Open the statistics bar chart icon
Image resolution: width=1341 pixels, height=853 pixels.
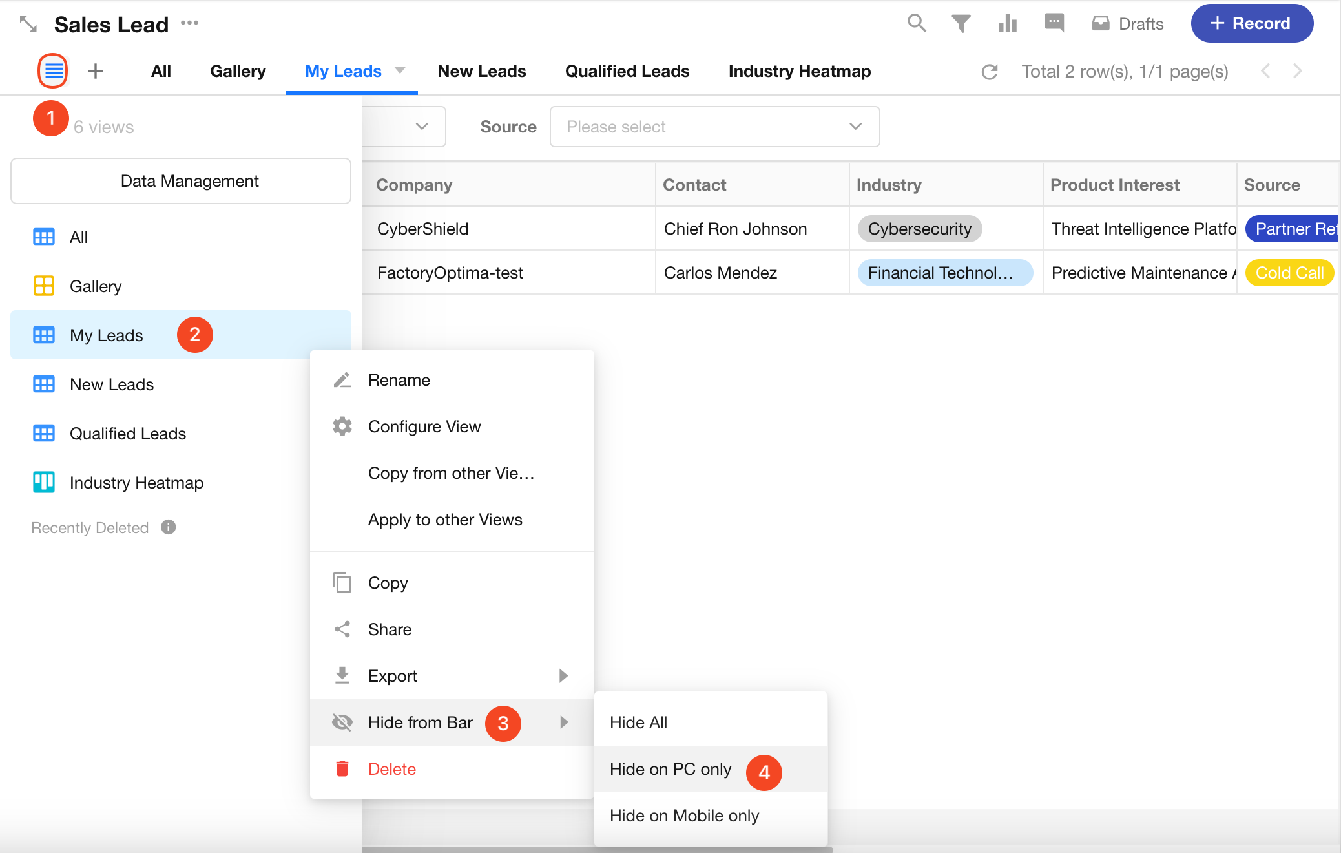(1008, 24)
